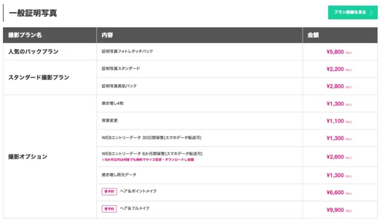This screenshot has height=219, width=381.
Task: Click the ヘア&フルメイク option text
Action: coord(135,208)
